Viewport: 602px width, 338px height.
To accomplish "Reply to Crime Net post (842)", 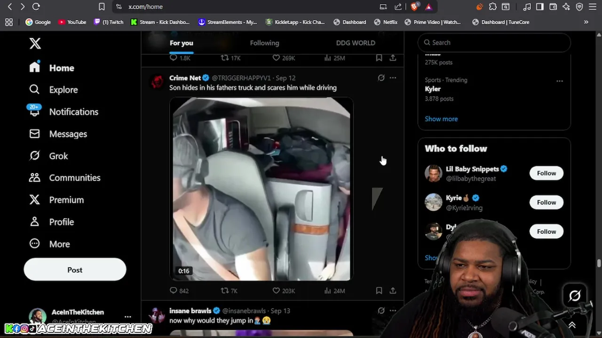I will (179, 291).
